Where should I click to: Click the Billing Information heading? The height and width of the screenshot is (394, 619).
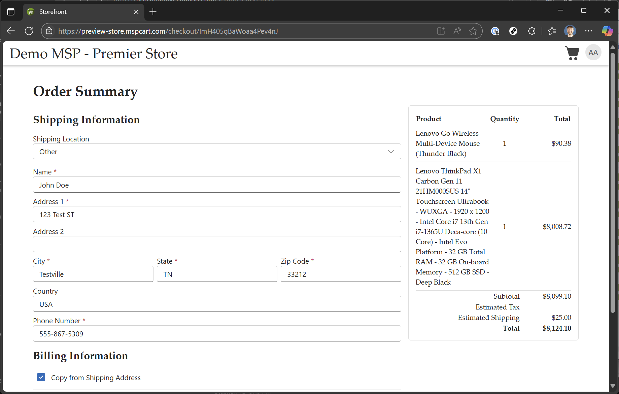[x=80, y=356]
